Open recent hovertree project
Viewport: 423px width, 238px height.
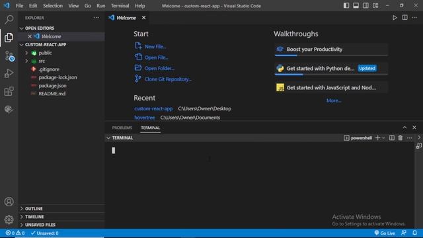[145, 118]
